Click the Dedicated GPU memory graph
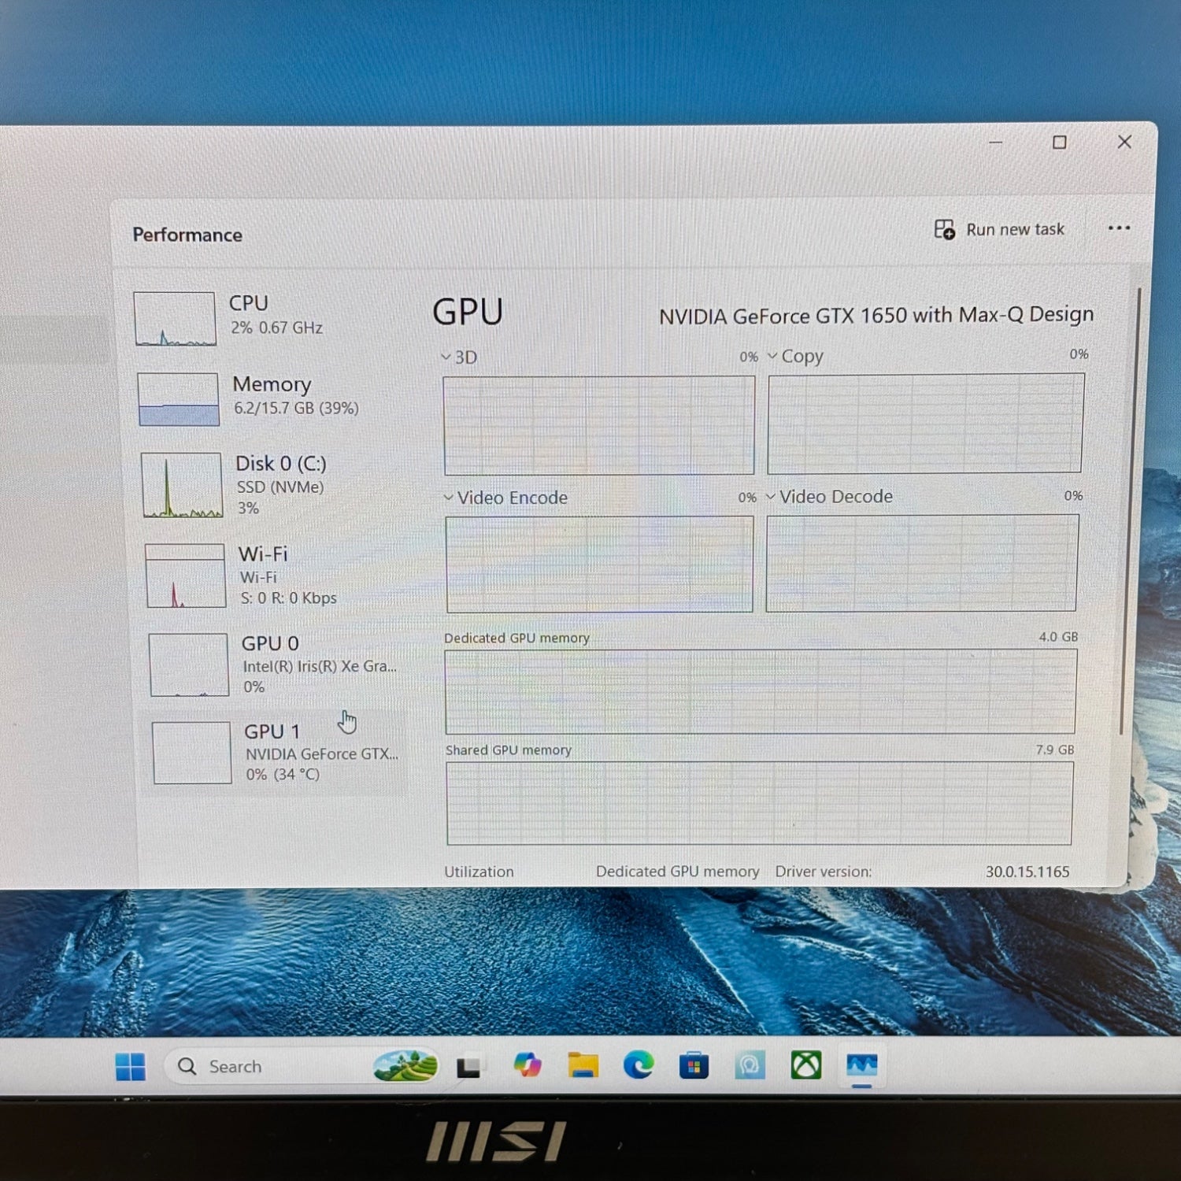1181x1181 pixels. coord(760,691)
